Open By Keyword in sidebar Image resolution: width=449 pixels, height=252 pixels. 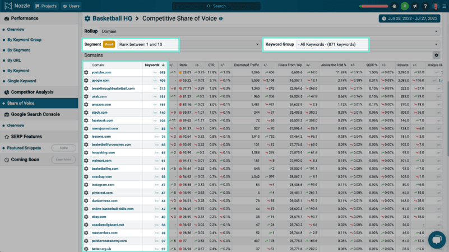tap(18, 71)
